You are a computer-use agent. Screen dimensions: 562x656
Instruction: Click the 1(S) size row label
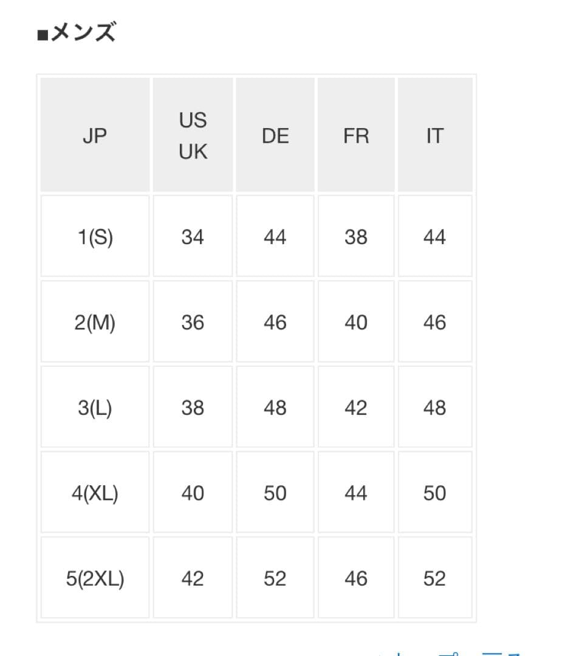click(x=95, y=236)
